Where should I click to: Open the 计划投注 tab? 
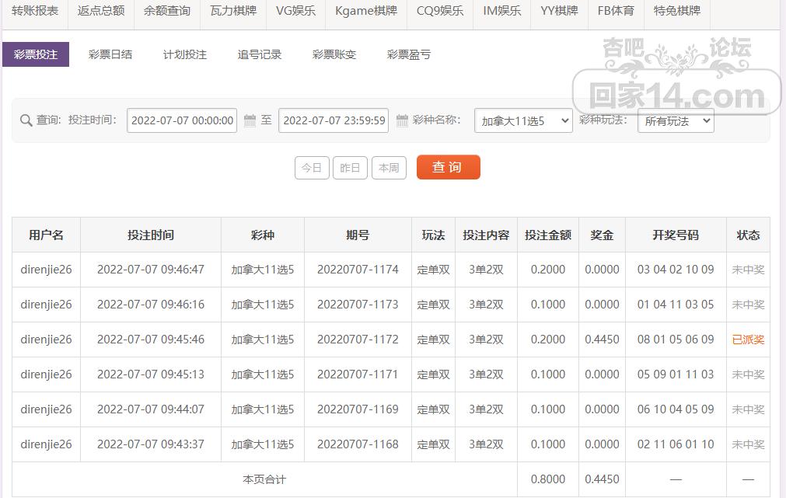coord(184,54)
